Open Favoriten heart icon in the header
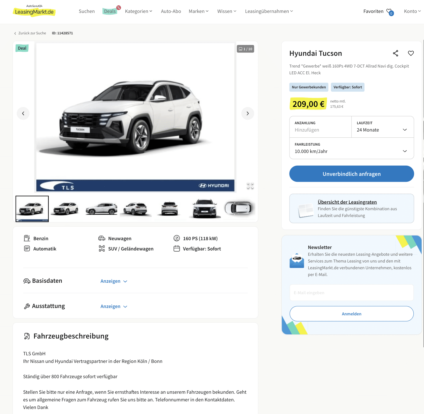424x414 pixels. tap(390, 12)
